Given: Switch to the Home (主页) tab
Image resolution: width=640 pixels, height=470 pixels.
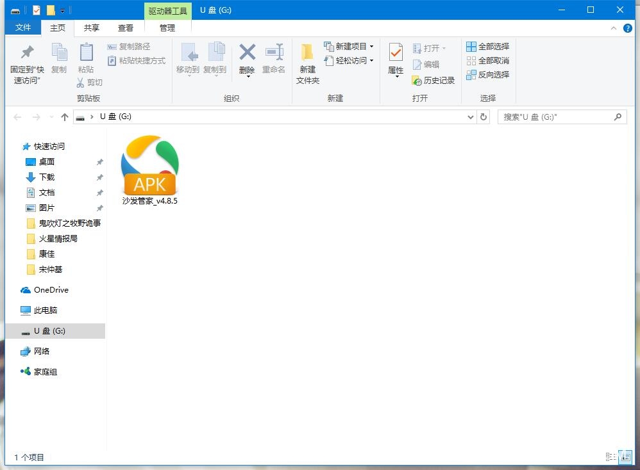Looking at the screenshot, I should [x=58, y=28].
